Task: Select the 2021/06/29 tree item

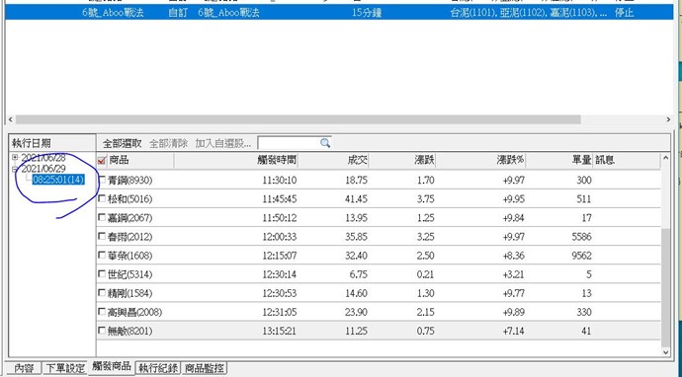Action: [x=43, y=169]
